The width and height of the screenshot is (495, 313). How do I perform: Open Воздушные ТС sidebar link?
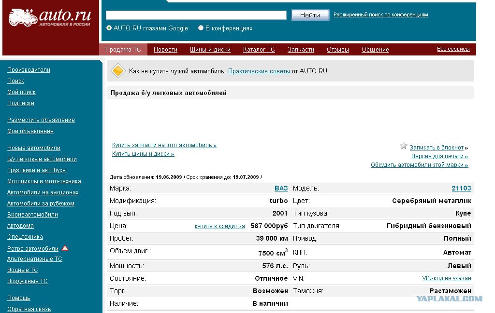tap(28, 281)
